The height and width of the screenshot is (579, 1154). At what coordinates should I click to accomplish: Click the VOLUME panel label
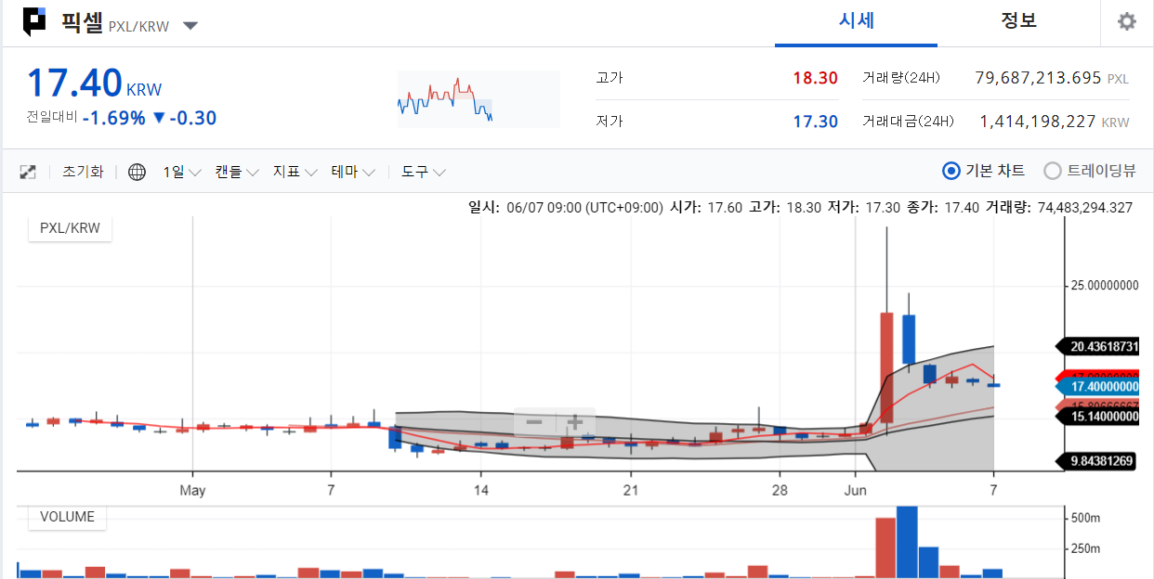pyautogui.click(x=67, y=517)
